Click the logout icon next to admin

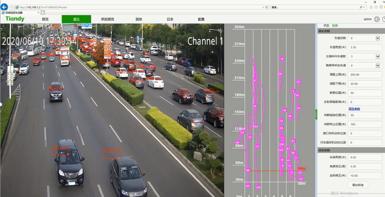pos(377,19)
